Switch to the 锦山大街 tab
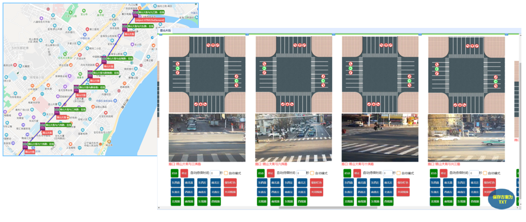This screenshot has height=222, width=526. pos(165,30)
